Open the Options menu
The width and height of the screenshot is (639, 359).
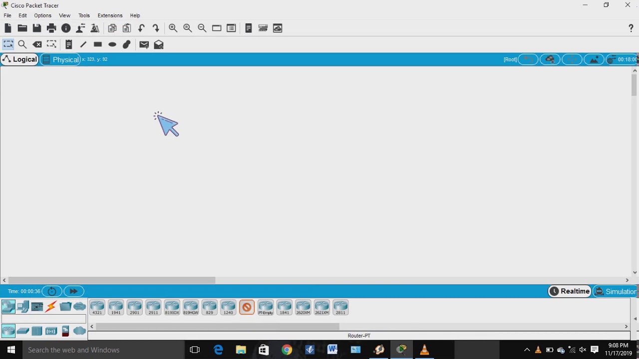coord(42,15)
